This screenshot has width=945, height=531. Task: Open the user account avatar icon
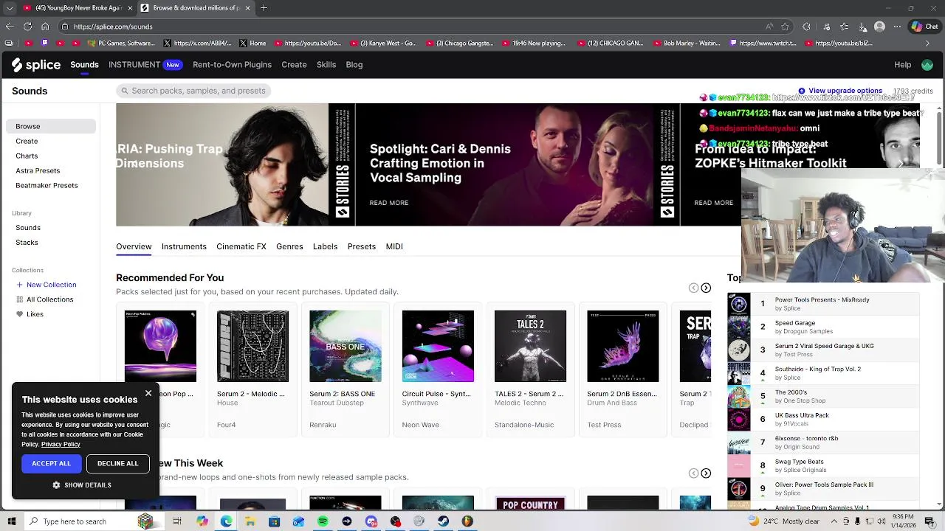(927, 65)
